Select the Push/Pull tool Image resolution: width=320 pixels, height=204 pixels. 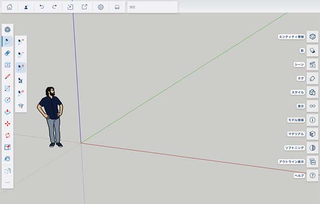[7, 112]
